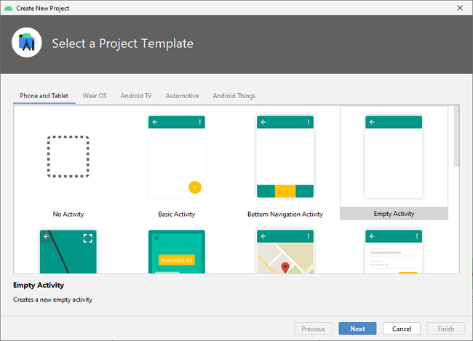Select the login form template in bottom row
Viewport: 473px width, 341px height.
click(394, 252)
